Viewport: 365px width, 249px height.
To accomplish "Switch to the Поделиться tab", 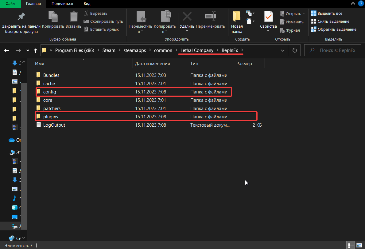I will tap(62, 4).
